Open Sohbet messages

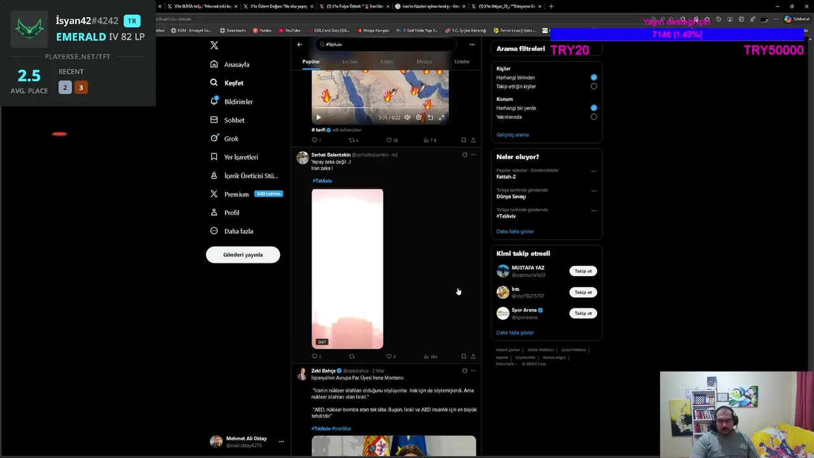click(x=228, y=120)
